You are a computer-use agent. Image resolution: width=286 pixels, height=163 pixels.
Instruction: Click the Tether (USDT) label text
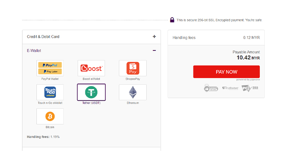pos(92,103)
